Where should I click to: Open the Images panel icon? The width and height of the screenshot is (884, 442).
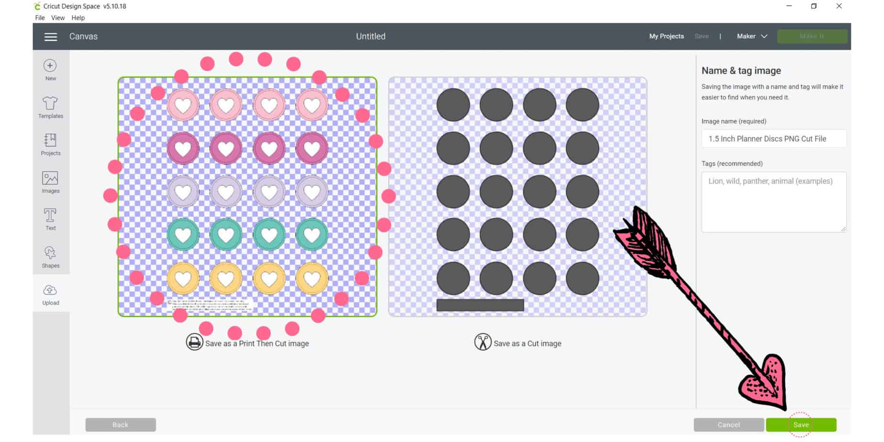pos(50,178)
